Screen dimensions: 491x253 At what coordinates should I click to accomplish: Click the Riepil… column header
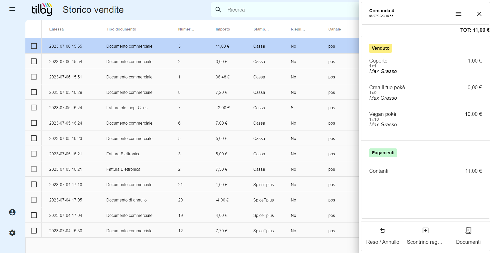click(x=298, y=29)
